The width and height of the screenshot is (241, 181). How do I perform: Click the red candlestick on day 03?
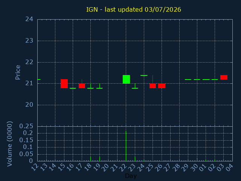coord(224,77)
